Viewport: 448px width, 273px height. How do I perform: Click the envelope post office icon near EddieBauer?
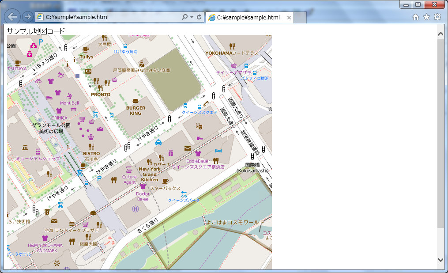click(x=188, y=148)
